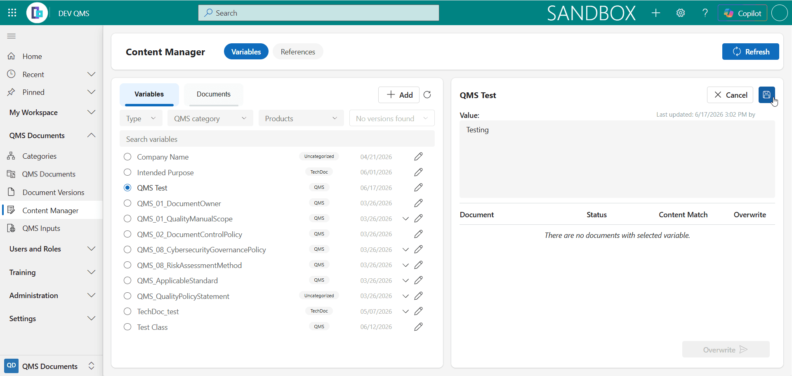Edit the QMS_08_CybersecurityGovernancePolicy variable
The image size is (792, 376).
418,249
